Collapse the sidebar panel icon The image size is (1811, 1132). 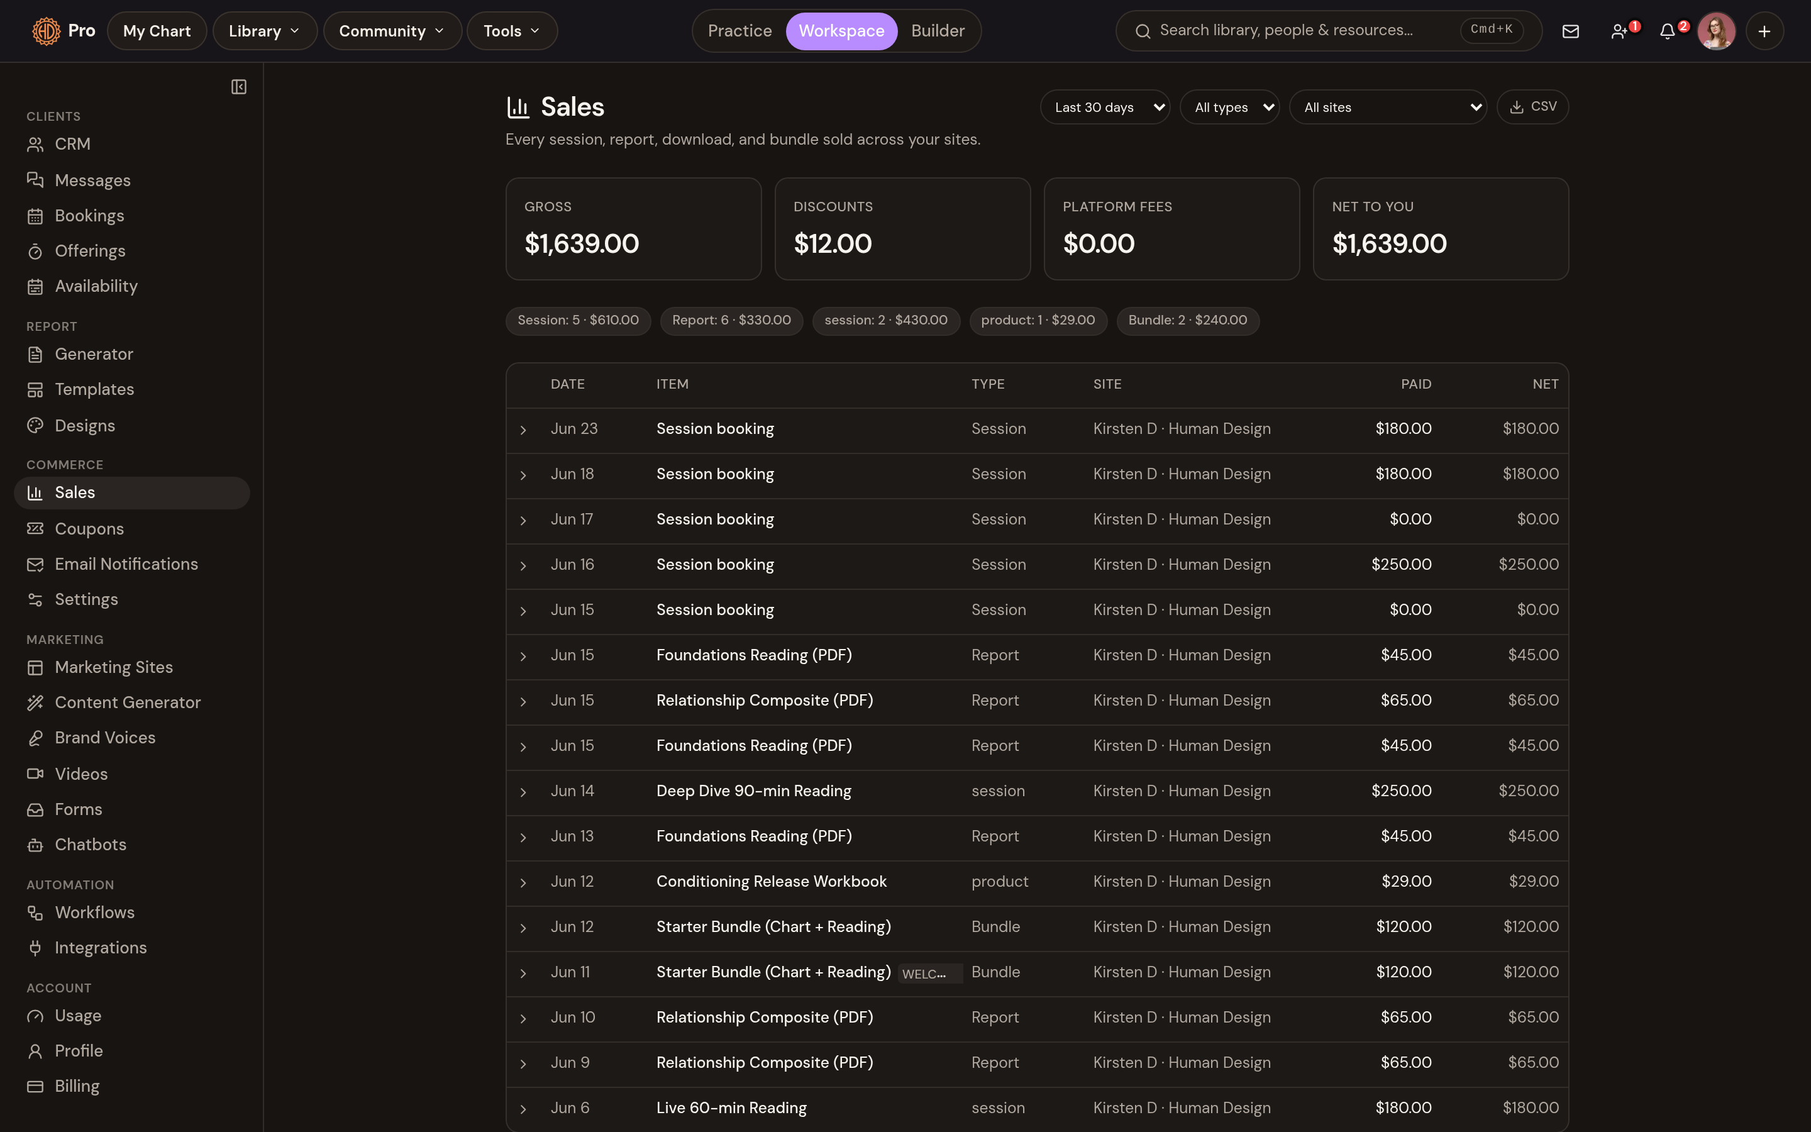coord(239,87)
